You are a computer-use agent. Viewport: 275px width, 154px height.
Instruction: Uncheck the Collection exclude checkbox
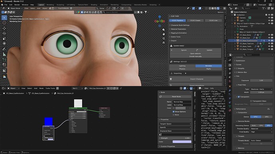point(266,15)
